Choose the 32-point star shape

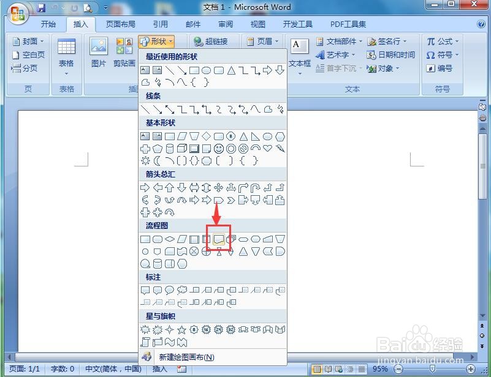coord(230,329)
